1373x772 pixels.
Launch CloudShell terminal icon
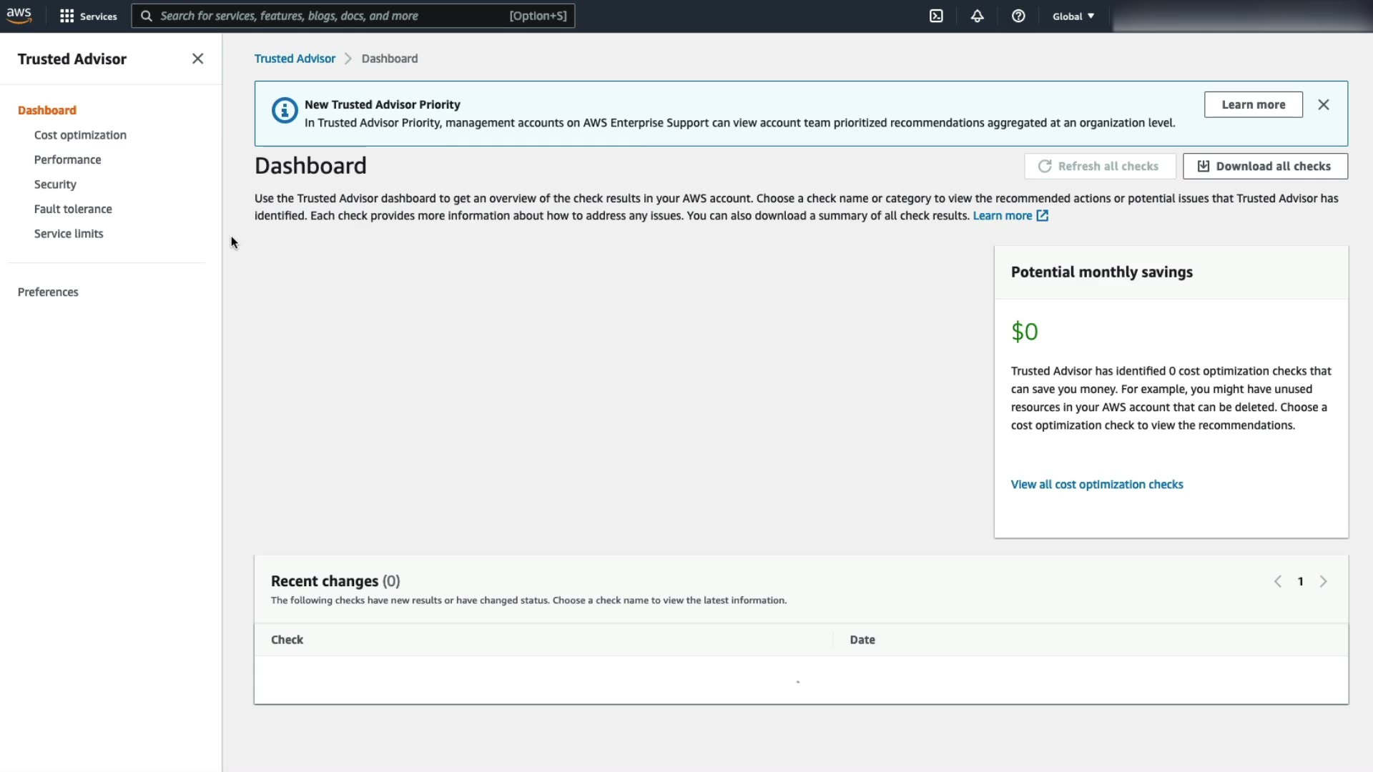936,16
